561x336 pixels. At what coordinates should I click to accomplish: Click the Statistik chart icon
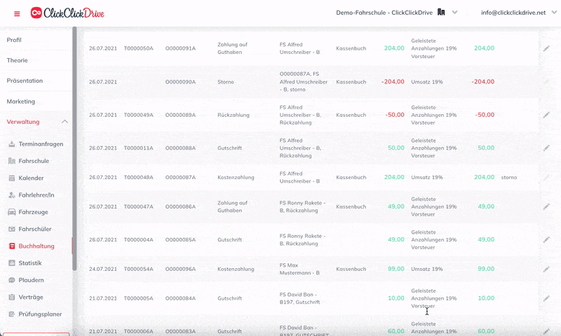(12, 263)
